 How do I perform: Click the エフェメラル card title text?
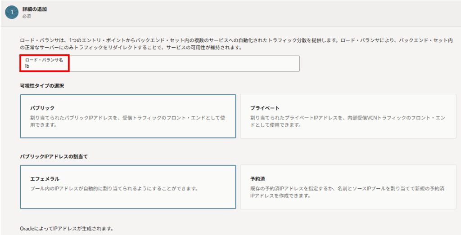(x=45, y=179)
